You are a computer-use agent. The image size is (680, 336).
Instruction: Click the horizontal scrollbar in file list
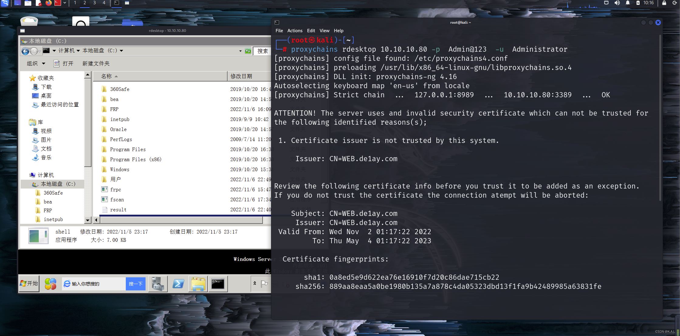click(x=181, y=220)
